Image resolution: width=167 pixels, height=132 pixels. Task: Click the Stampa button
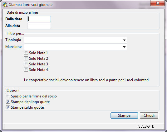124,115
